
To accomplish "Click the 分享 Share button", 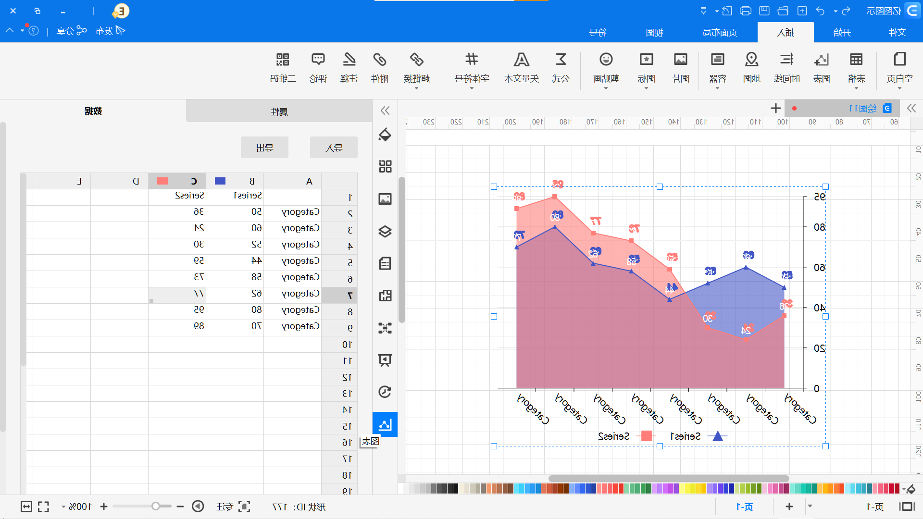I will tap(72, 31).
